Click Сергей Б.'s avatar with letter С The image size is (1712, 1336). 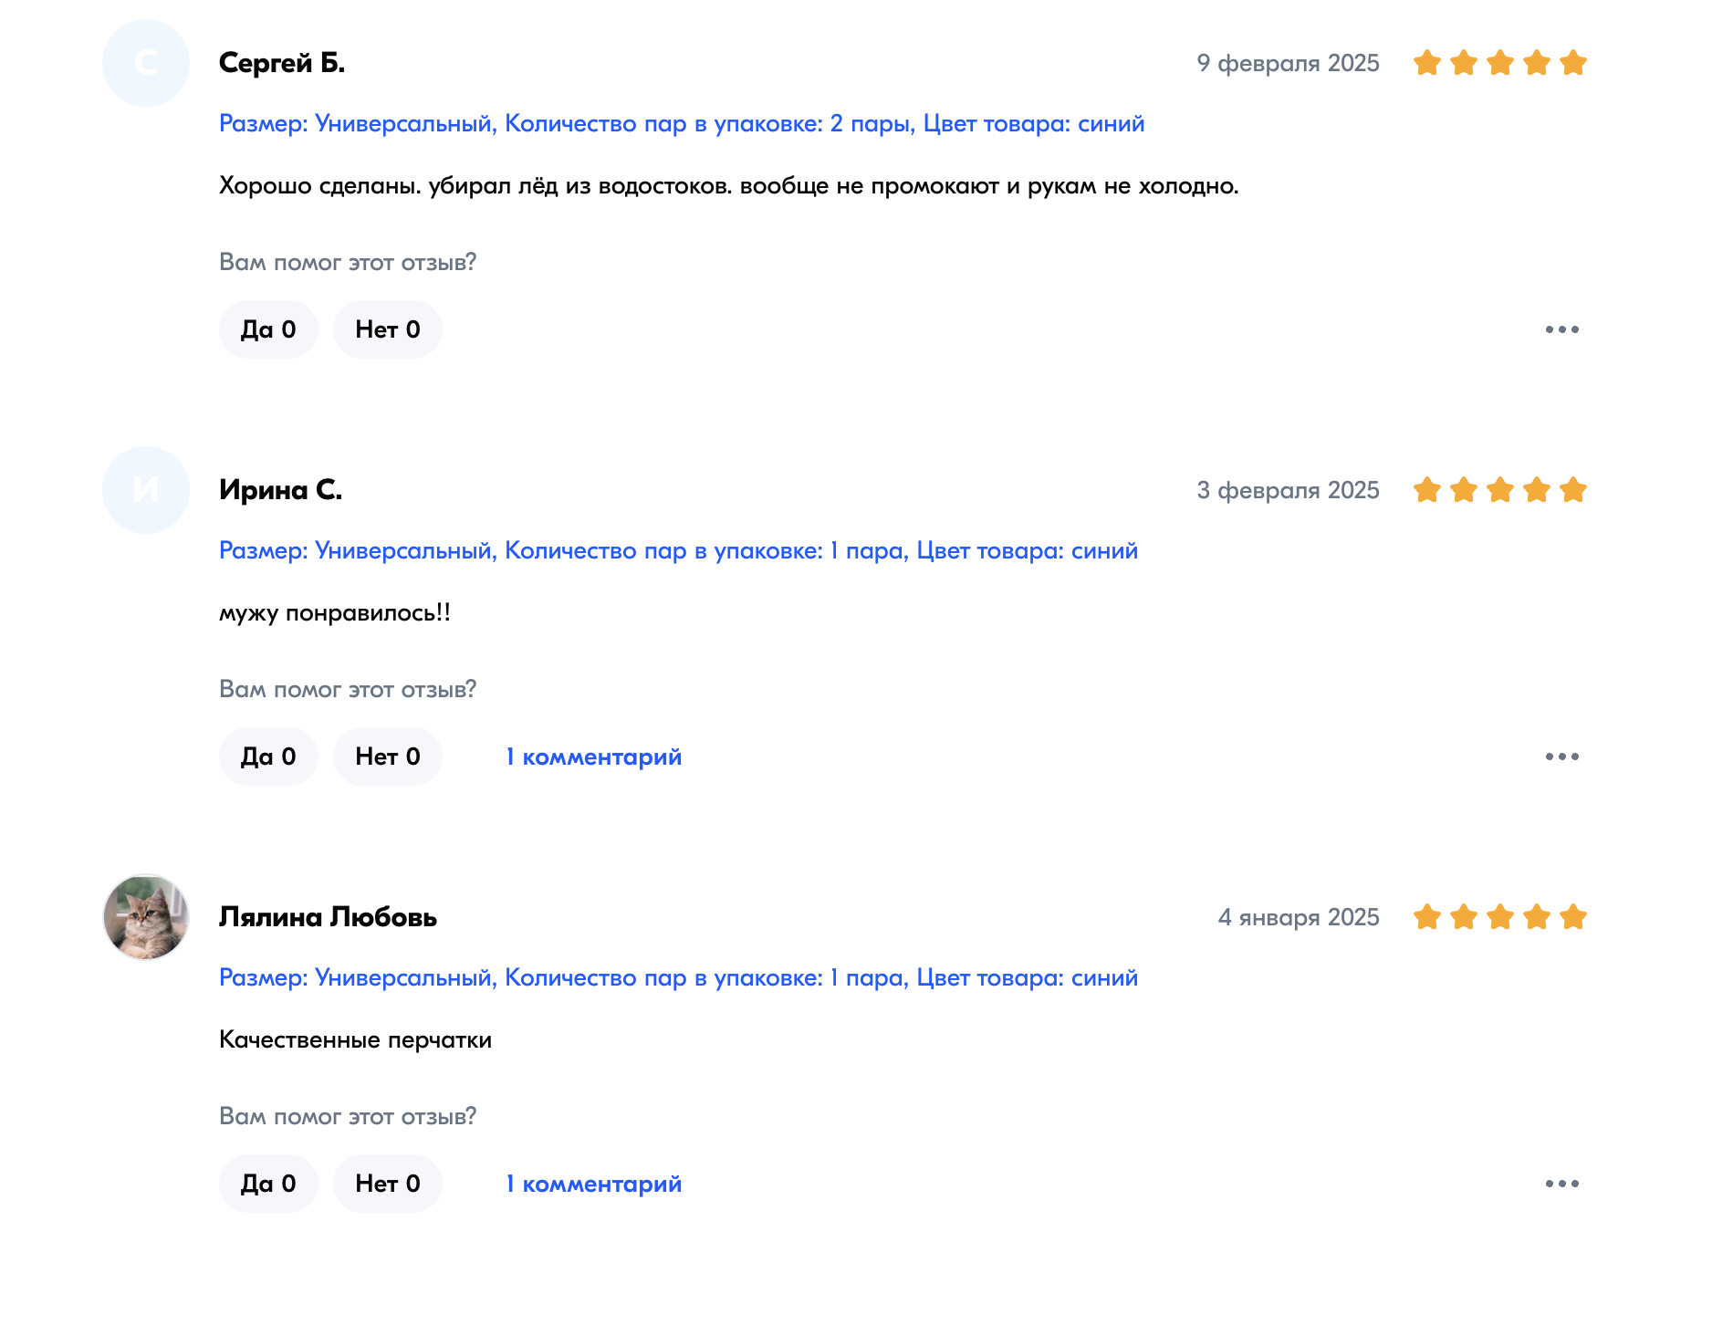tap(146, 63)
